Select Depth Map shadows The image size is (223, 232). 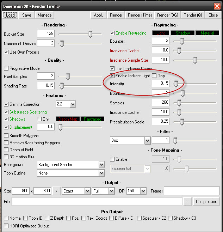pyautogui.click(x=68, y=119)
